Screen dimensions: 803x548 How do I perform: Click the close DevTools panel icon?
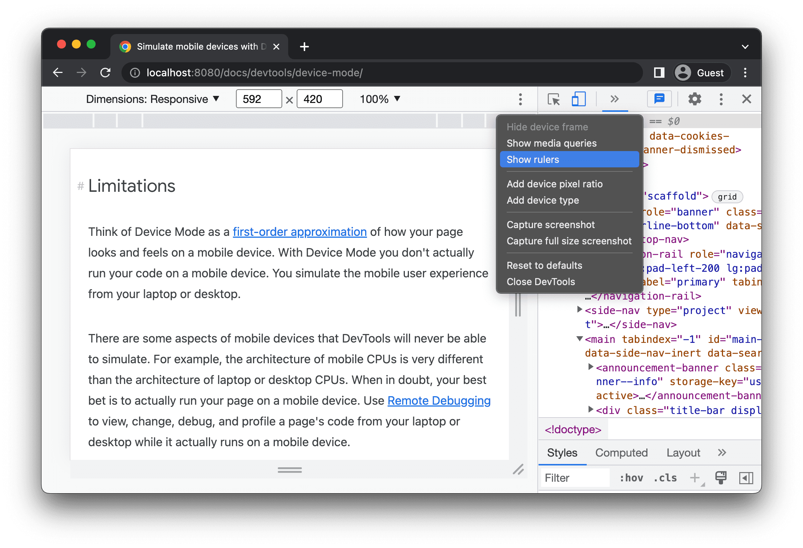(x=746, y=98)
